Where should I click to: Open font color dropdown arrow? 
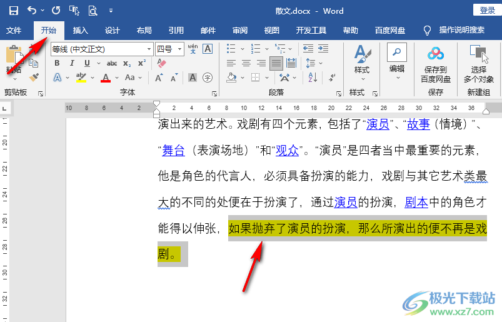[x=116, y=78]
